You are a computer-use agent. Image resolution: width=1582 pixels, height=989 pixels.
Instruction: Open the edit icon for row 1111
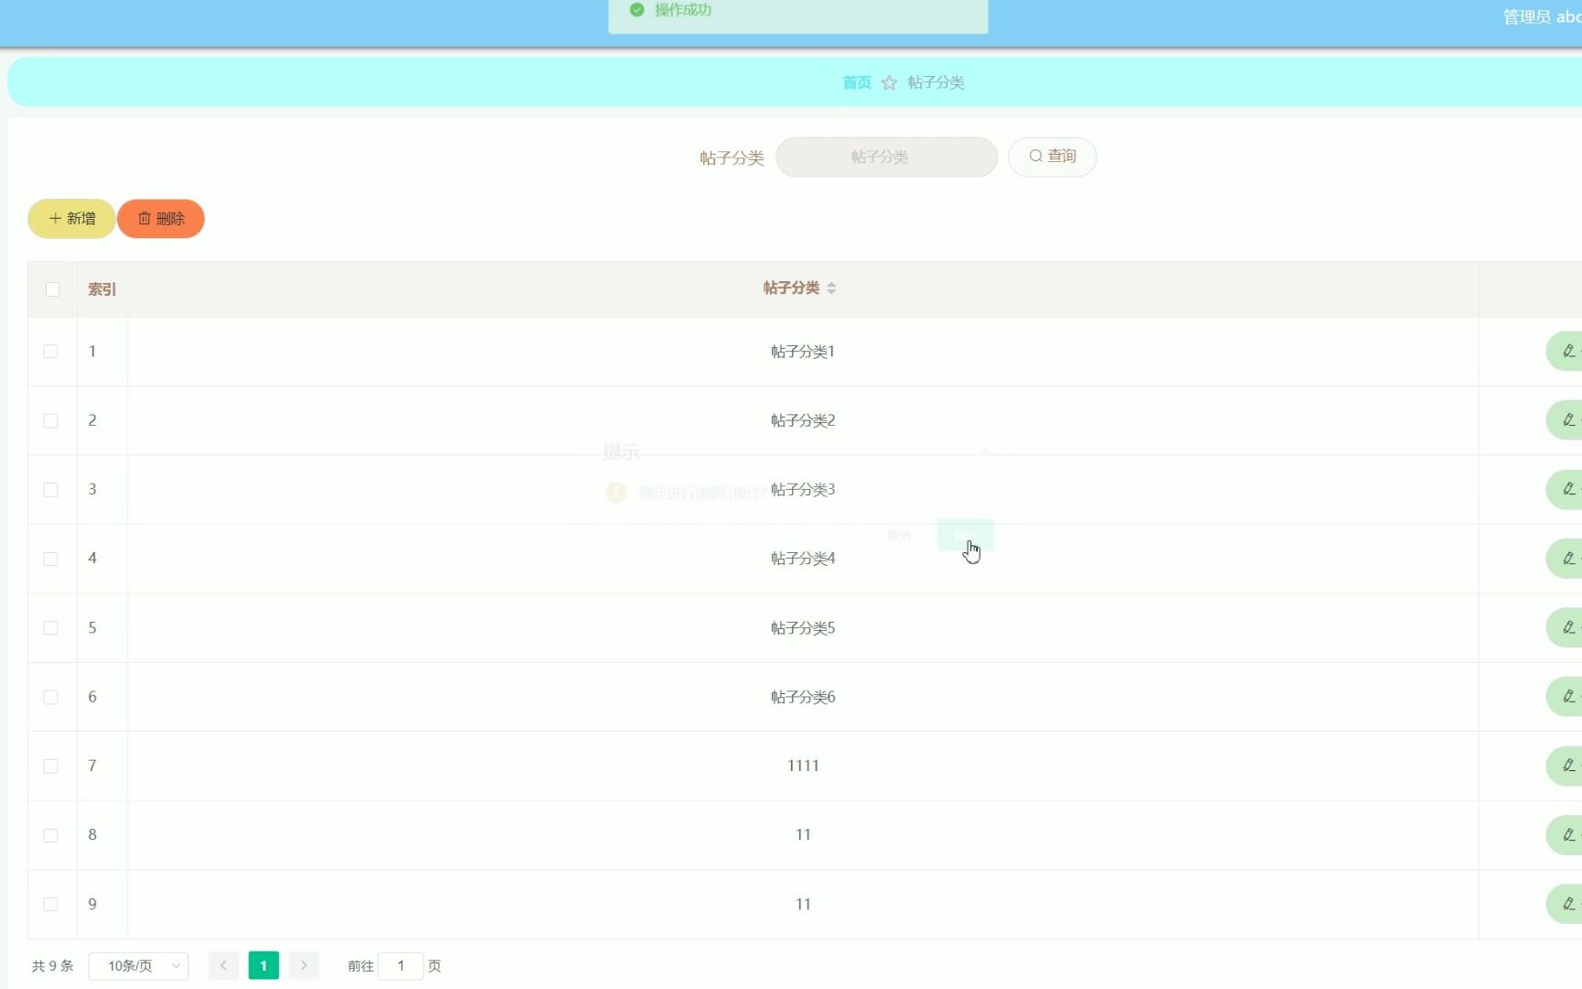pos(1567,766)
